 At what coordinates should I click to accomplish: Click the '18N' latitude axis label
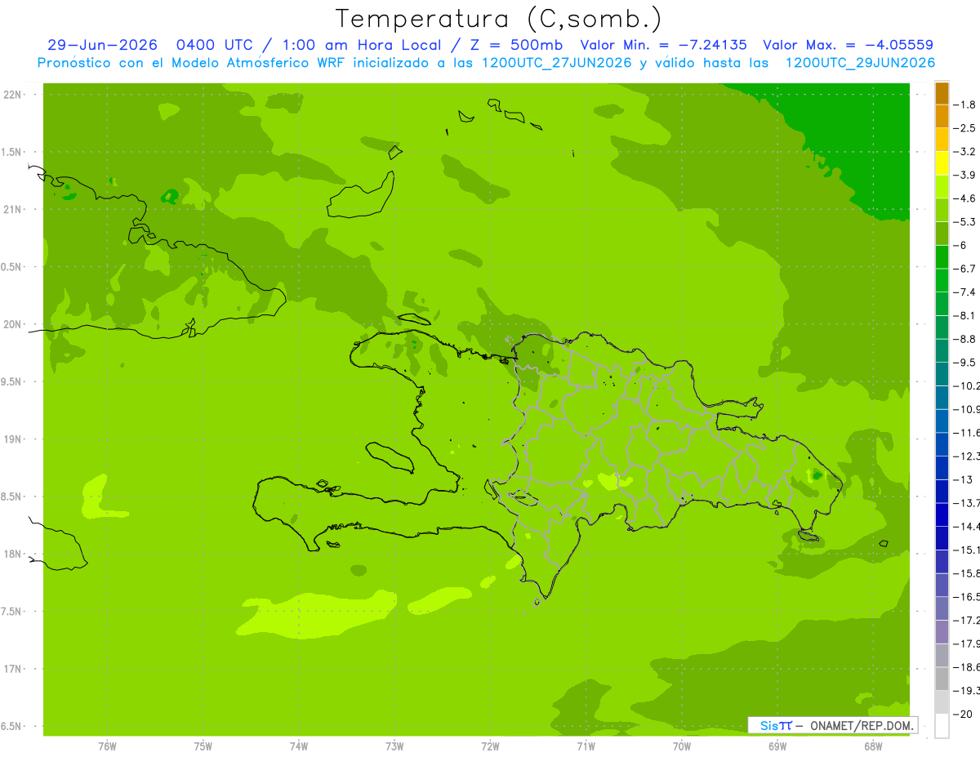pos(13,554)
